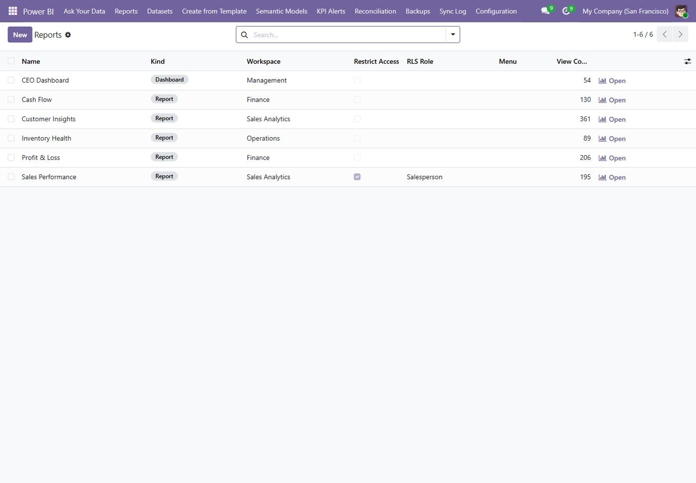Check the Inventory Health row checkbox
The image size is (696, 483).
click(x=11, y=138)
